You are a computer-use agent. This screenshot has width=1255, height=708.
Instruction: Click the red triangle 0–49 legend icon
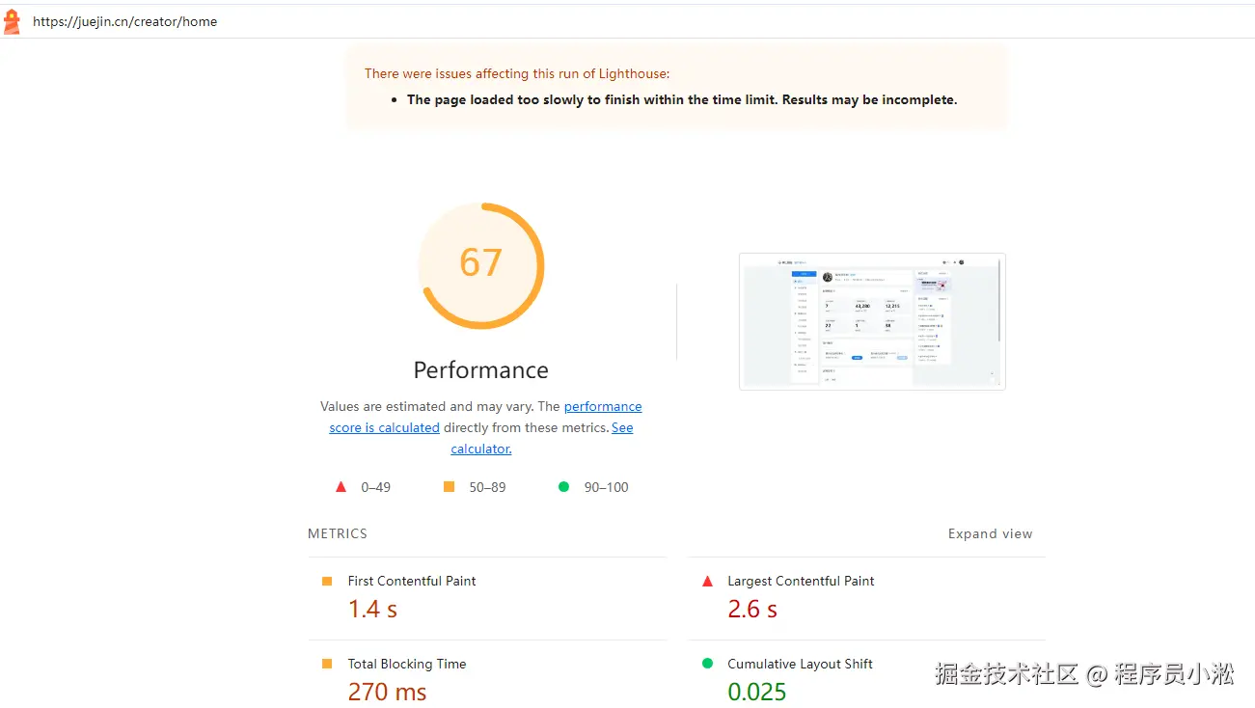tap(341, 487)
